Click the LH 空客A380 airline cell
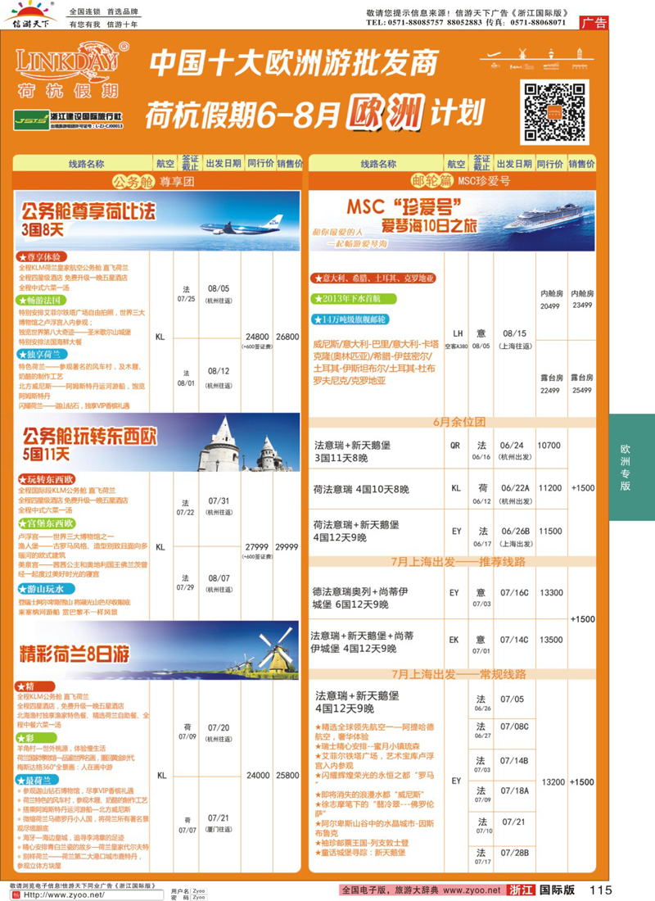This screenshot has width=655, height=901. (458, 339)
